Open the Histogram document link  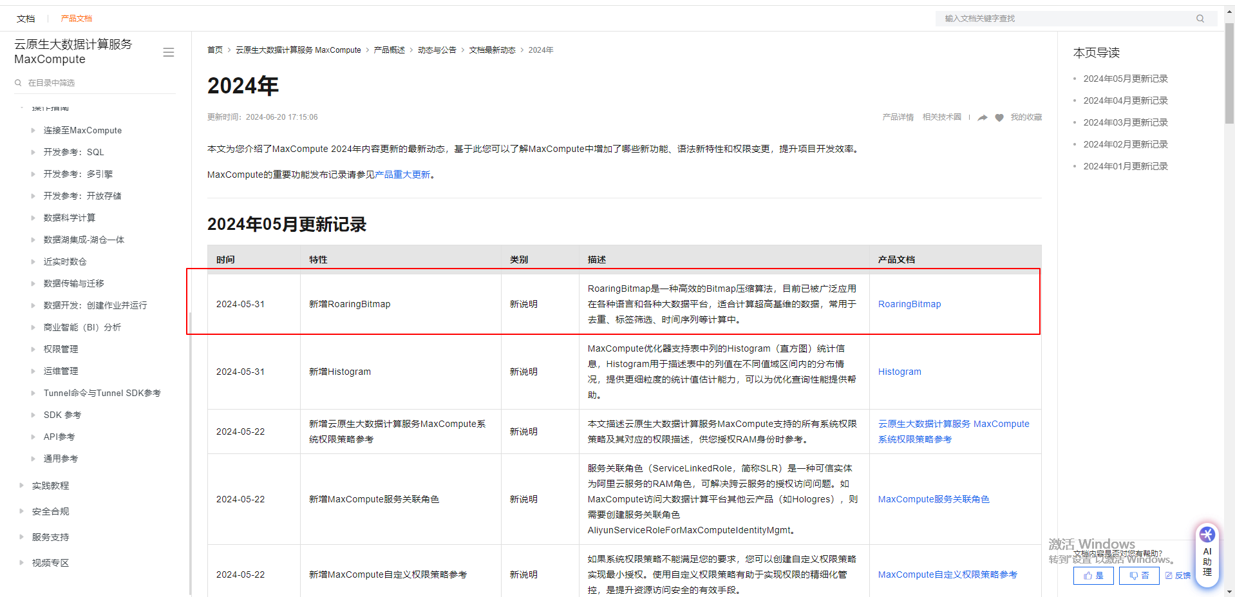click(x=900, y=372)
